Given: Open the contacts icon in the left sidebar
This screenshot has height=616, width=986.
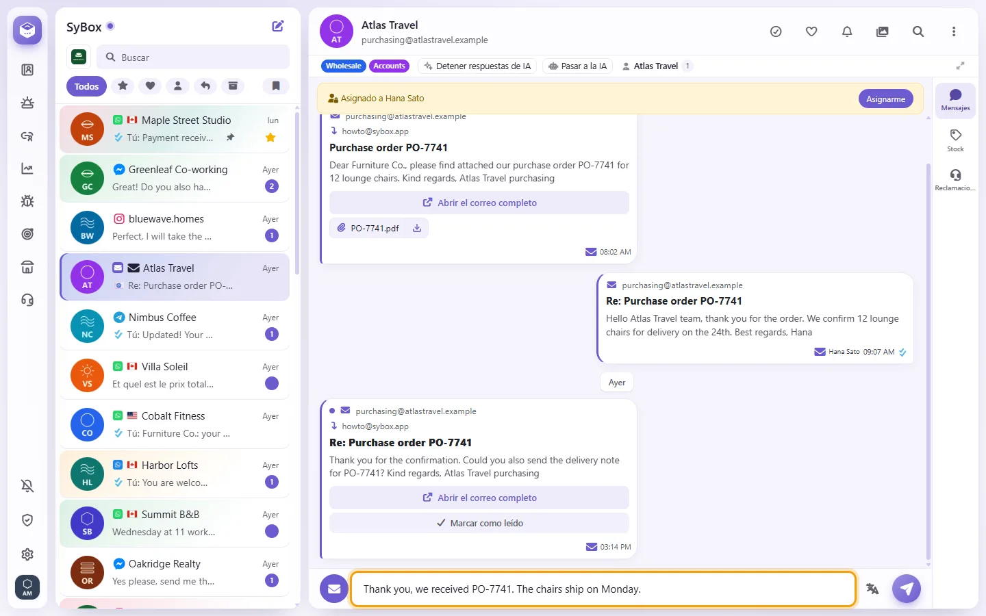Looking at the screenshot, I should [27, 70].
